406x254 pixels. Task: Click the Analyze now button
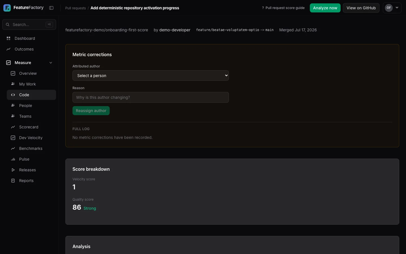tap(325, 8)
